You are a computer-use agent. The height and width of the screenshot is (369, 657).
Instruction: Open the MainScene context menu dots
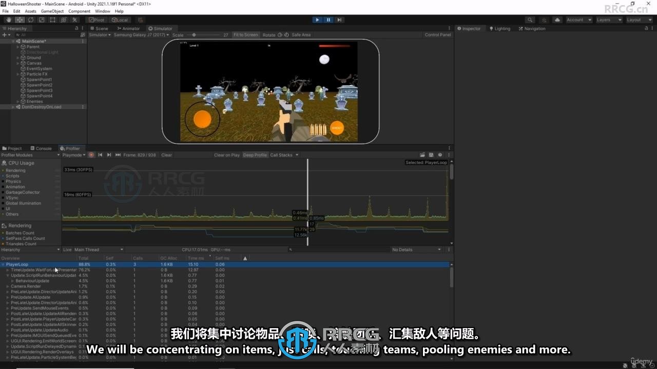83,41
